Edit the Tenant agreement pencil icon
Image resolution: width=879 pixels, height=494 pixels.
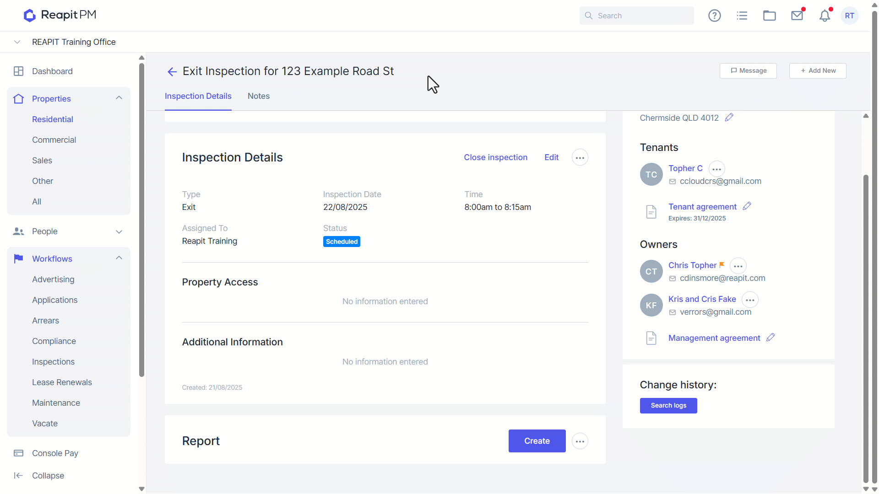coord(747,206)
